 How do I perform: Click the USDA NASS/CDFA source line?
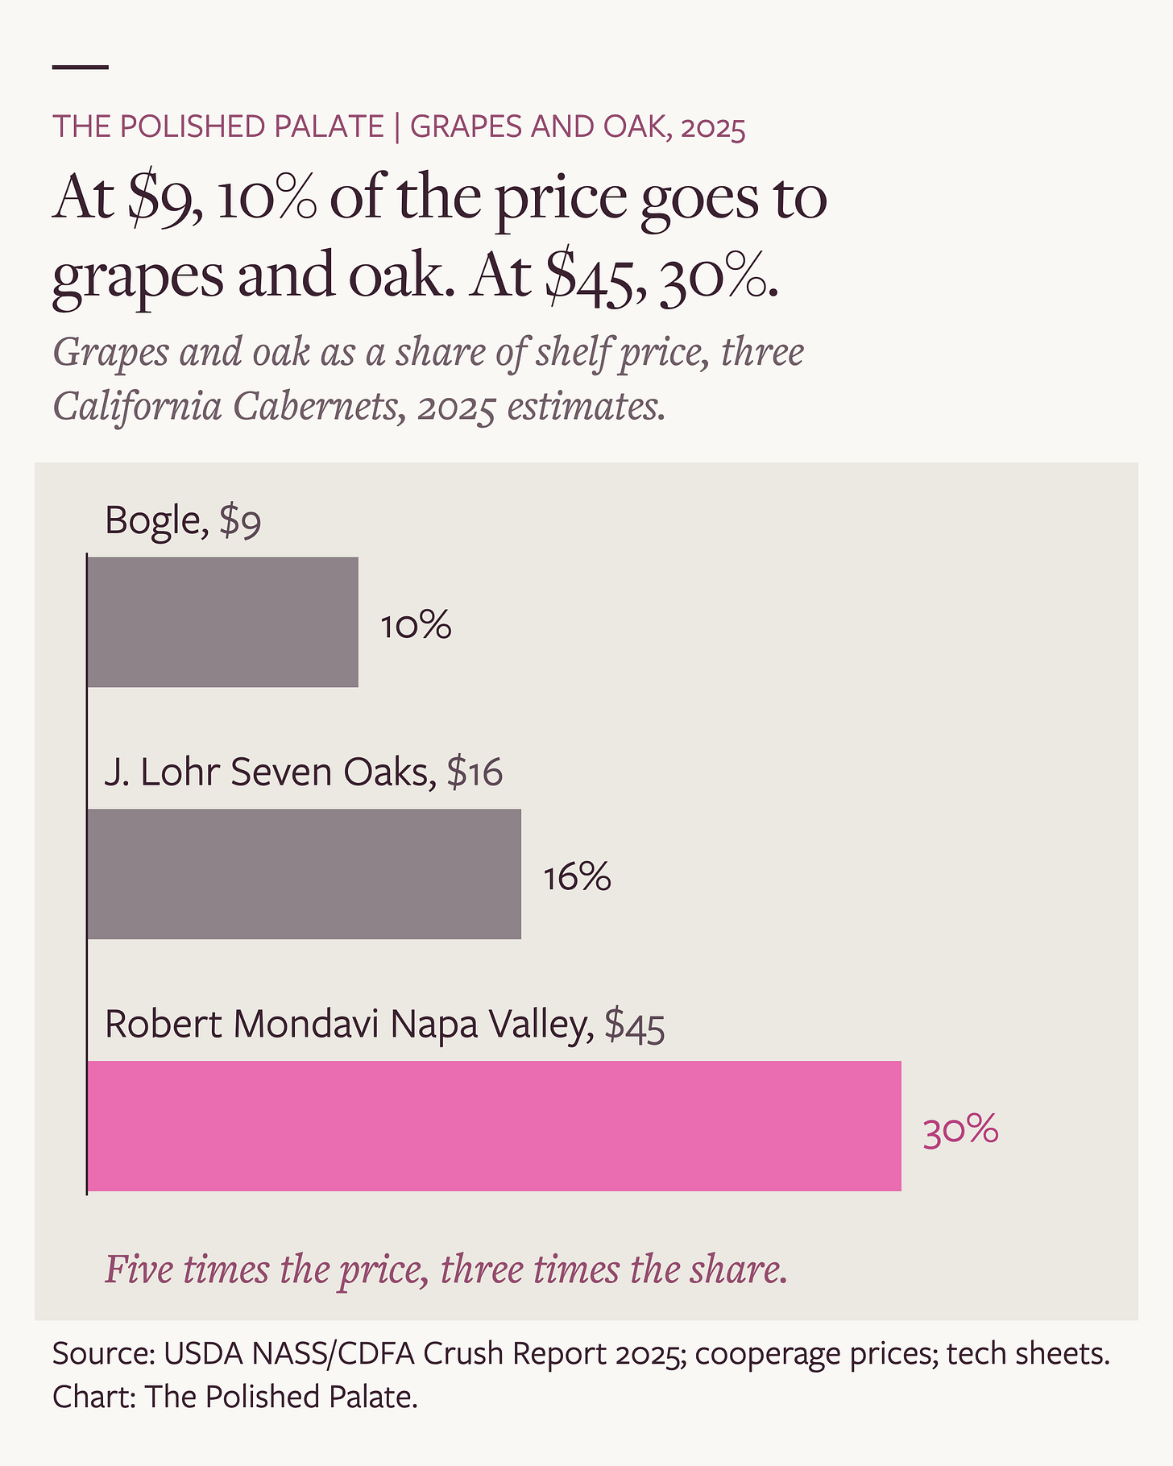581,1353
